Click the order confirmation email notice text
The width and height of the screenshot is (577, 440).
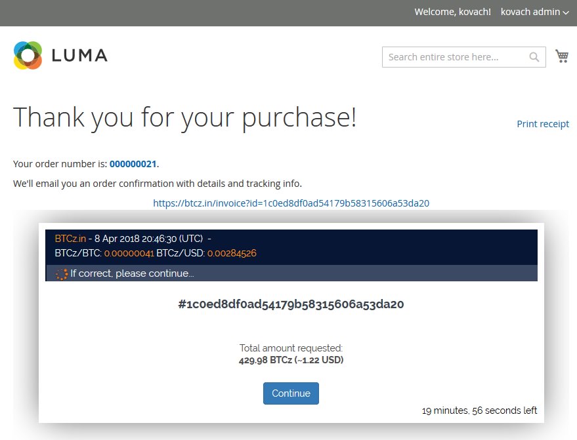158,184
